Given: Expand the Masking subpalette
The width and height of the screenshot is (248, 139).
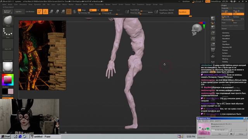Looking at the screenshot, I should tap(225, 59).
